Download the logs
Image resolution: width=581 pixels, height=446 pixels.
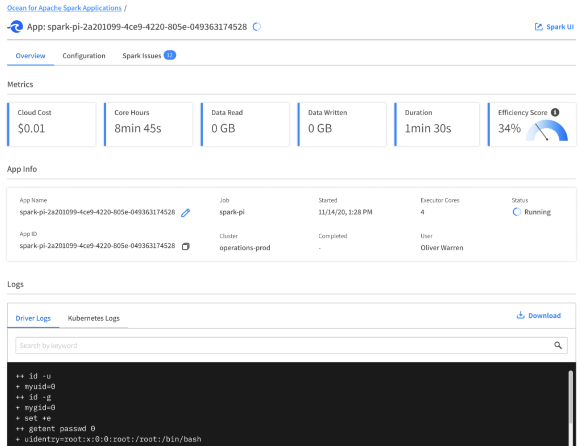[x=539, y=315]
